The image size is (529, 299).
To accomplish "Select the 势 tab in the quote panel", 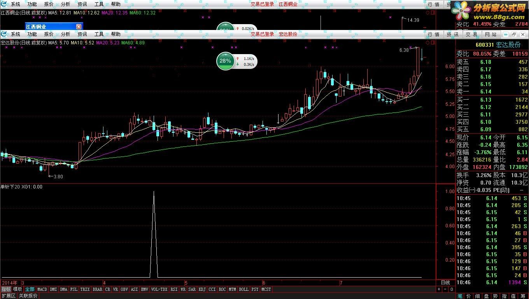I will (496, 296).
